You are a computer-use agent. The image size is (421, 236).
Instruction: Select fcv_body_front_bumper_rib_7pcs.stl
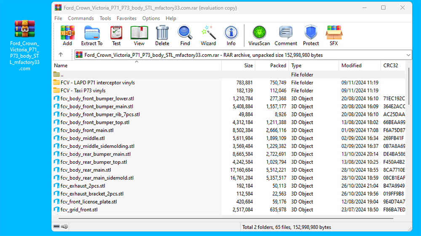pos(97,114)
